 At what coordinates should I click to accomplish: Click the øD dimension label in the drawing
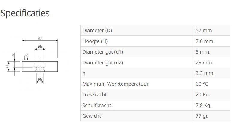pyautogui.click(x=40, y=38)
